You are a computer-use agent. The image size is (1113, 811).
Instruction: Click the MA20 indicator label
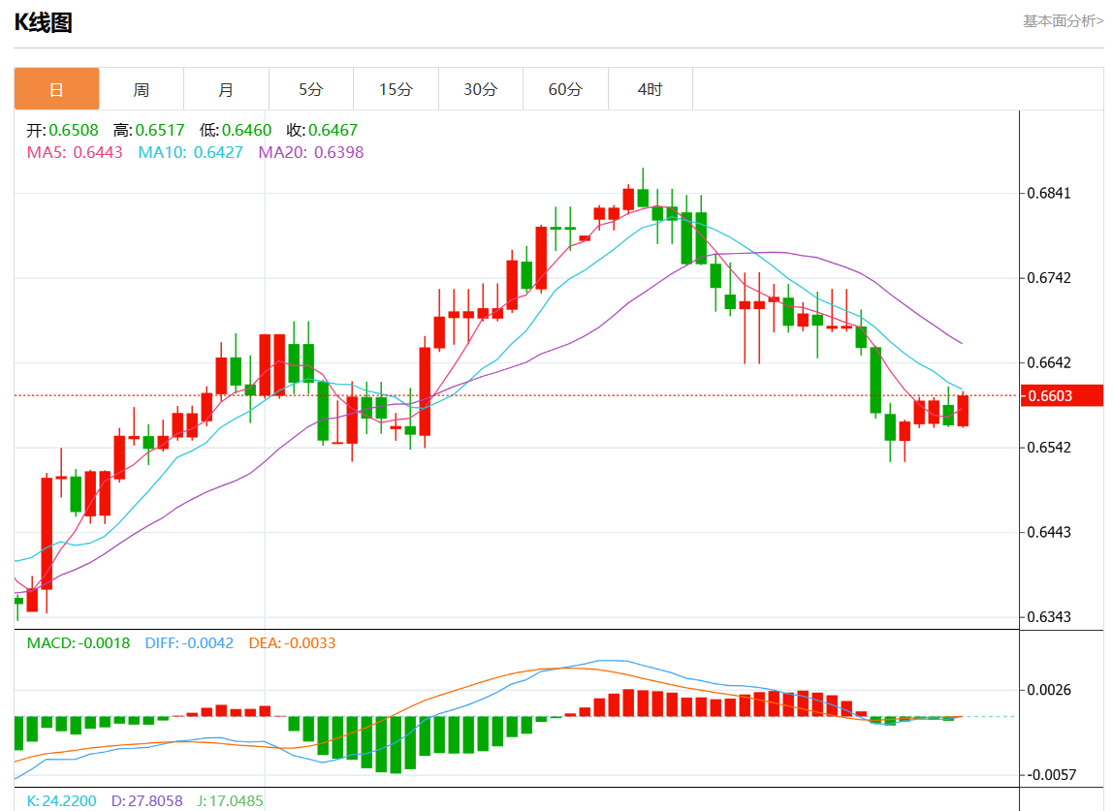[x=310, y=152]
